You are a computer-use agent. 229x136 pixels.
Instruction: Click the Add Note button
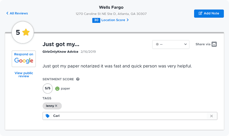click(209, 13)
